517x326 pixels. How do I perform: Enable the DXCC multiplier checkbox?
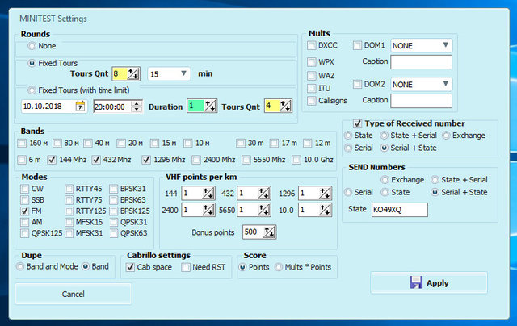pyautogui.click(x=312, y=45)
